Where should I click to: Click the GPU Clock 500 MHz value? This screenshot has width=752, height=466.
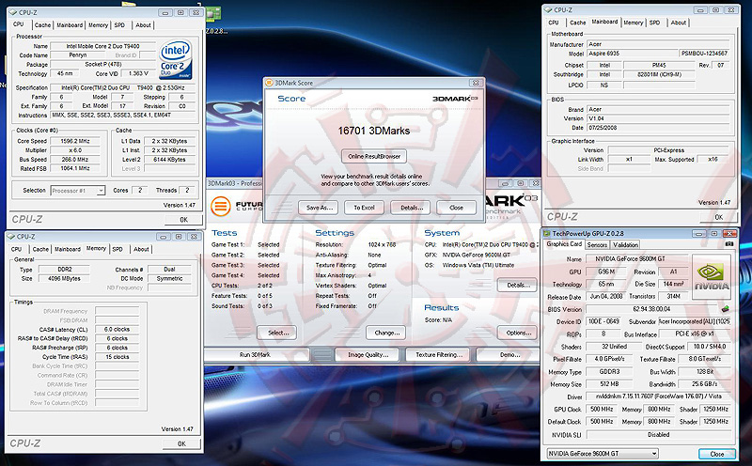coord(602,409)
